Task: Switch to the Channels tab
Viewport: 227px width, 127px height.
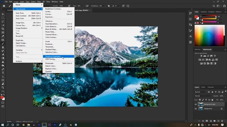Action: coord(211,87)
